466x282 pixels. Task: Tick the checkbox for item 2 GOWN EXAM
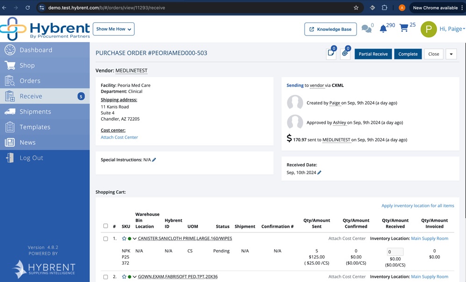[105, 277]
